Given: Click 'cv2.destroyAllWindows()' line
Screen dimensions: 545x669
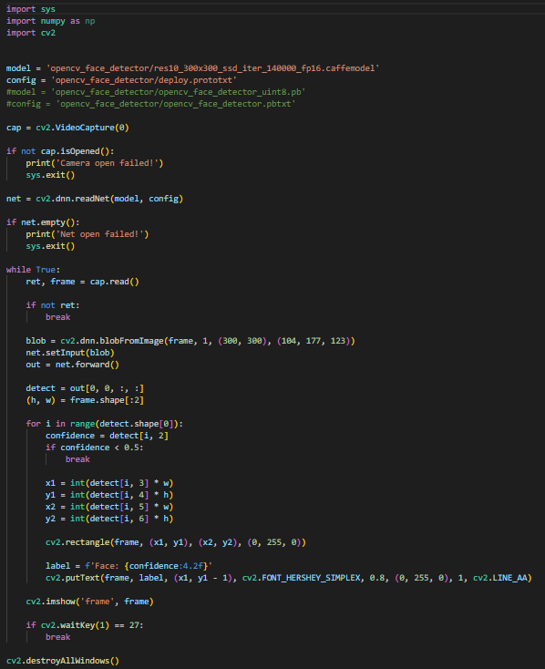Looking at the screenshot, I should 63,661.
